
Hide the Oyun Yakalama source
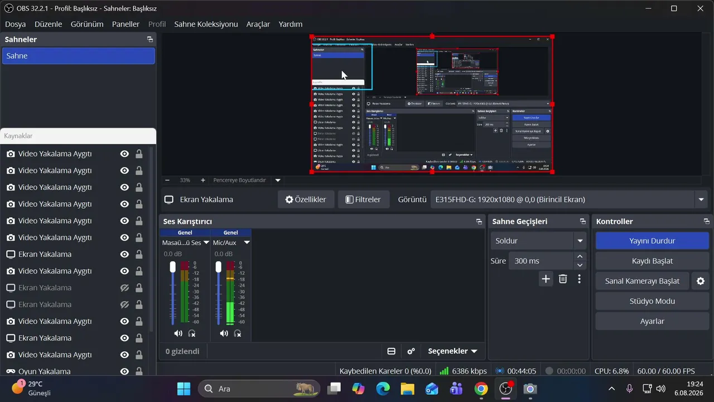click(x=124, y=371)
